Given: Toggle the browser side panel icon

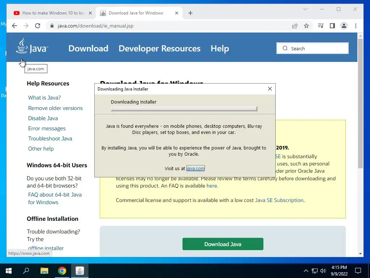Looking at the screenshot, I should (332, 26).
